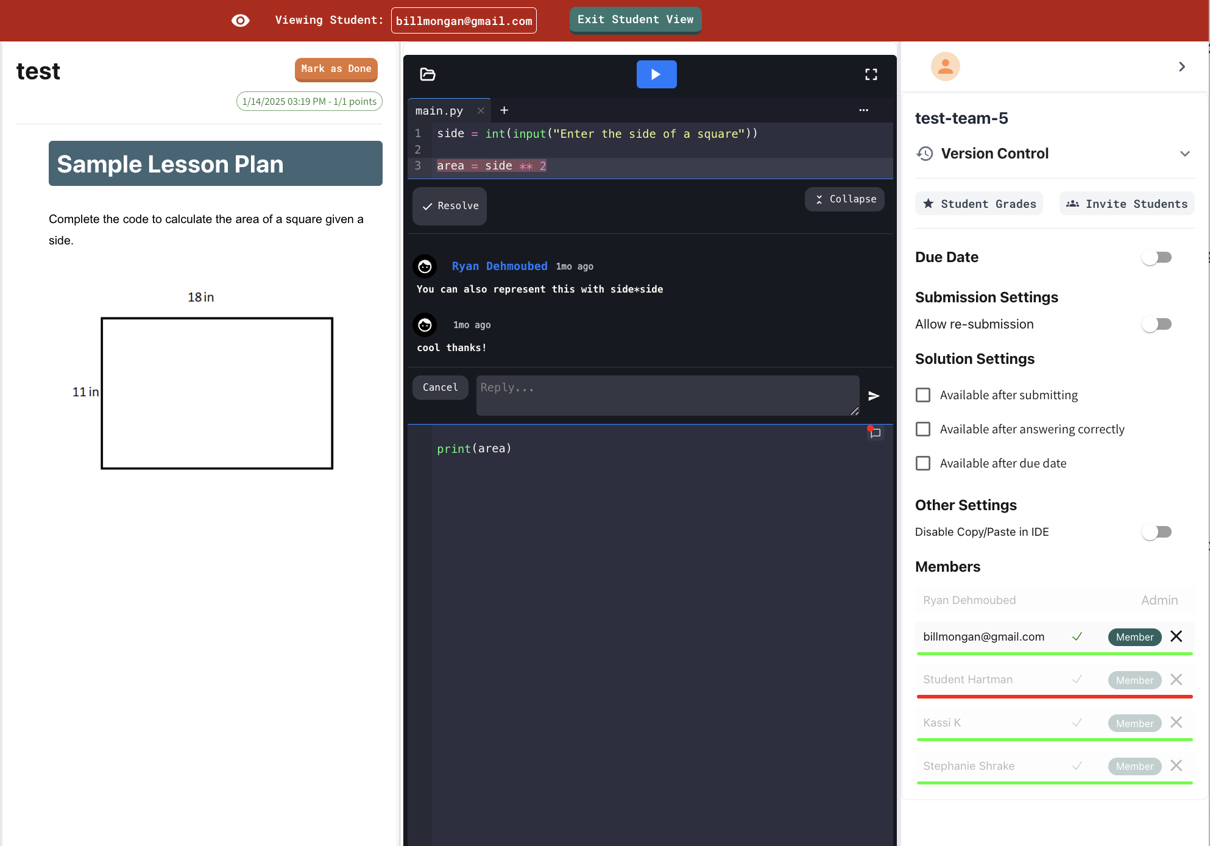Check Available after due date
1210x846 pixels.
point(922,463)
